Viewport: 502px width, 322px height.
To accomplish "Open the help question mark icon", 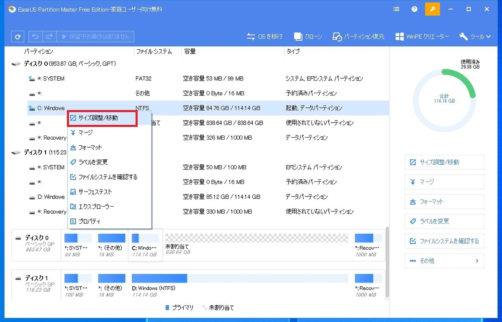I will [x=415, y=9].
